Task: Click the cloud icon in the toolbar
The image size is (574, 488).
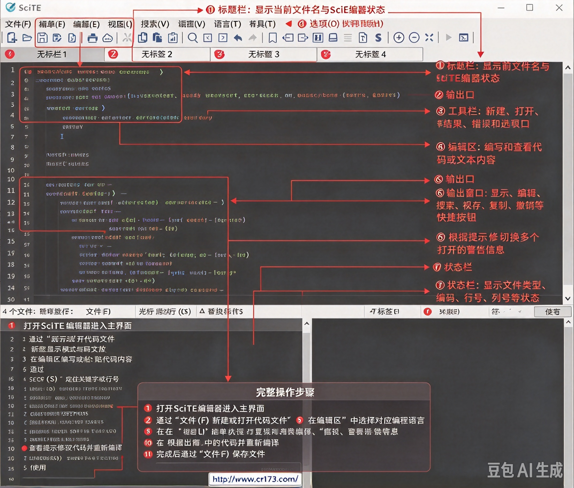Action: 107,38
